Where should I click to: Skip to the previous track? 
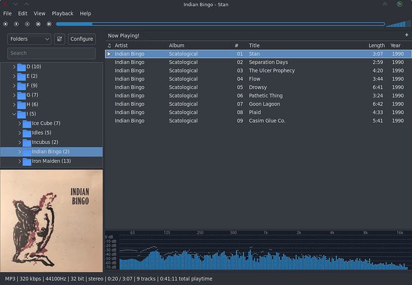[x=38, y=24]
